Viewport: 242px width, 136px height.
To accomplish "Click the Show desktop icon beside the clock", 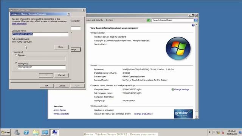I will click(x=240, y=133).
